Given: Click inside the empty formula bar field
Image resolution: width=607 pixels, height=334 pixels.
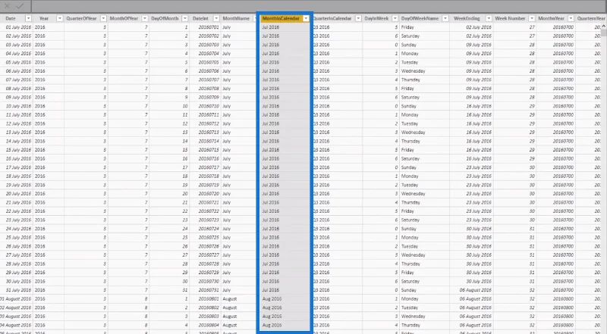Looking at the screenshot, I should pos(317,6).
